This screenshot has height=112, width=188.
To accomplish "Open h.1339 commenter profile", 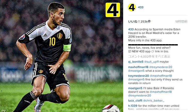I will (133, 106).
